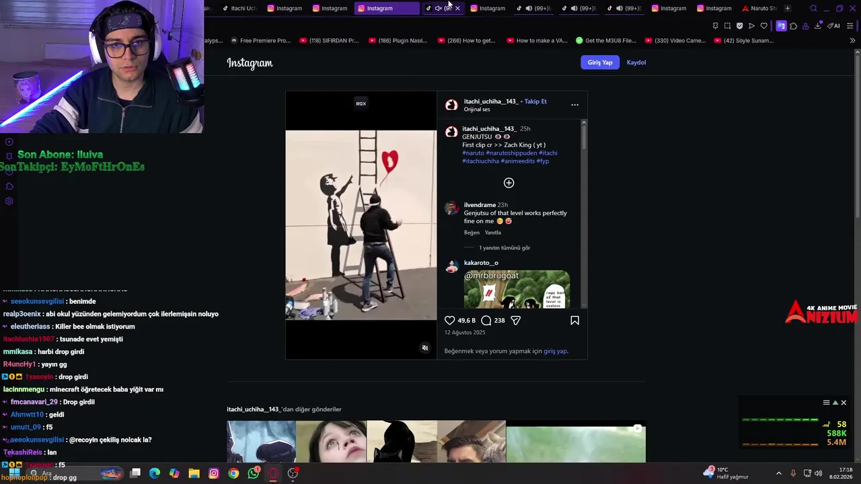Click the 'Kaydol' sign-up link
The image size is (861, 484).
coord(636,63)
